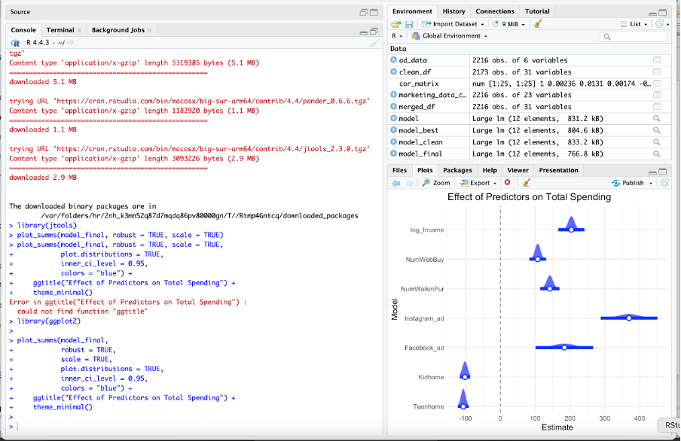This screenshot has height=441, width=681.
Task: Remove current plot with red X icon
Action: (507, 183)
